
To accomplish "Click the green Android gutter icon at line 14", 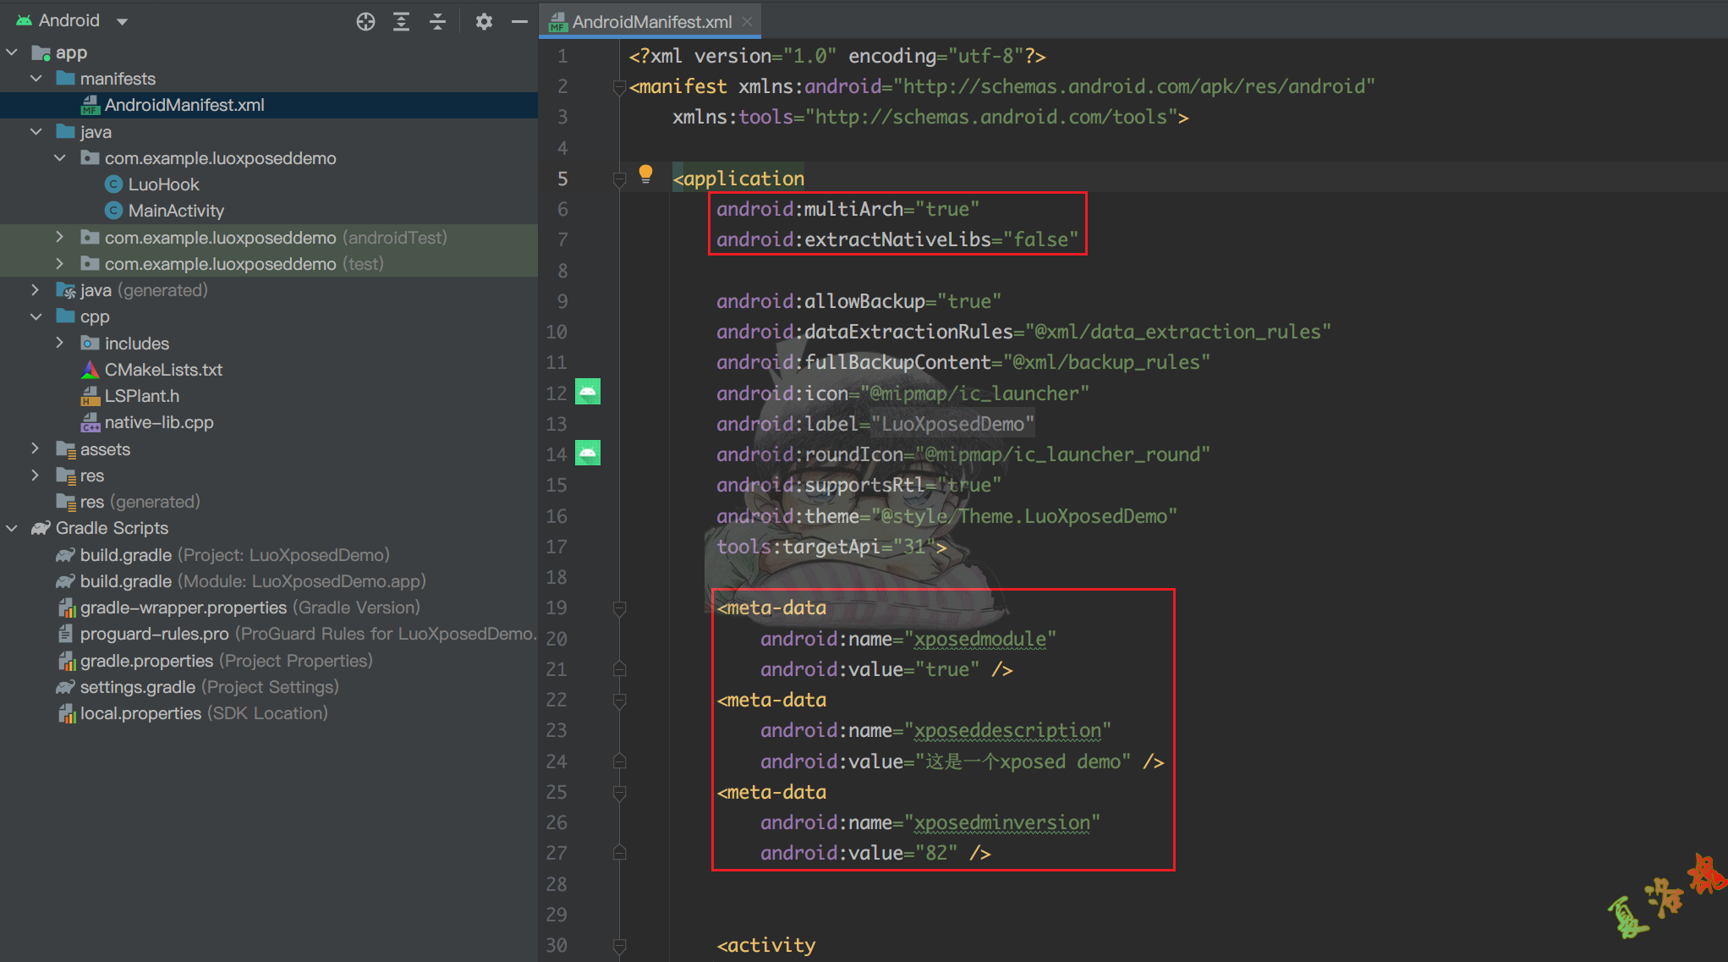I will (x=588, y=454).
